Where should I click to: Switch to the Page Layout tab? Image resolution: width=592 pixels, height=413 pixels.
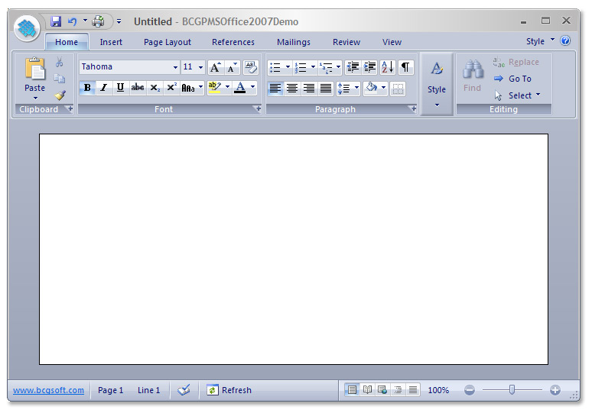[x=168, y=42]
